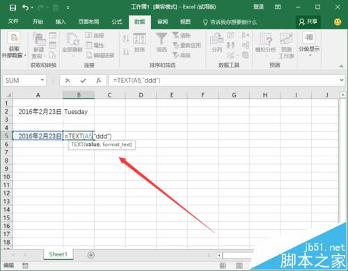Open the 模拟分析 what-if analysis dropdown
The image size is (348, 271).
coord(265,45)
